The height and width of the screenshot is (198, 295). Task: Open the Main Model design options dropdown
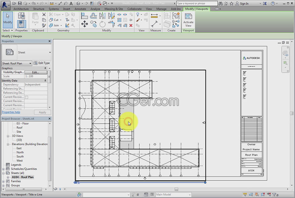[x=173, y=195]
